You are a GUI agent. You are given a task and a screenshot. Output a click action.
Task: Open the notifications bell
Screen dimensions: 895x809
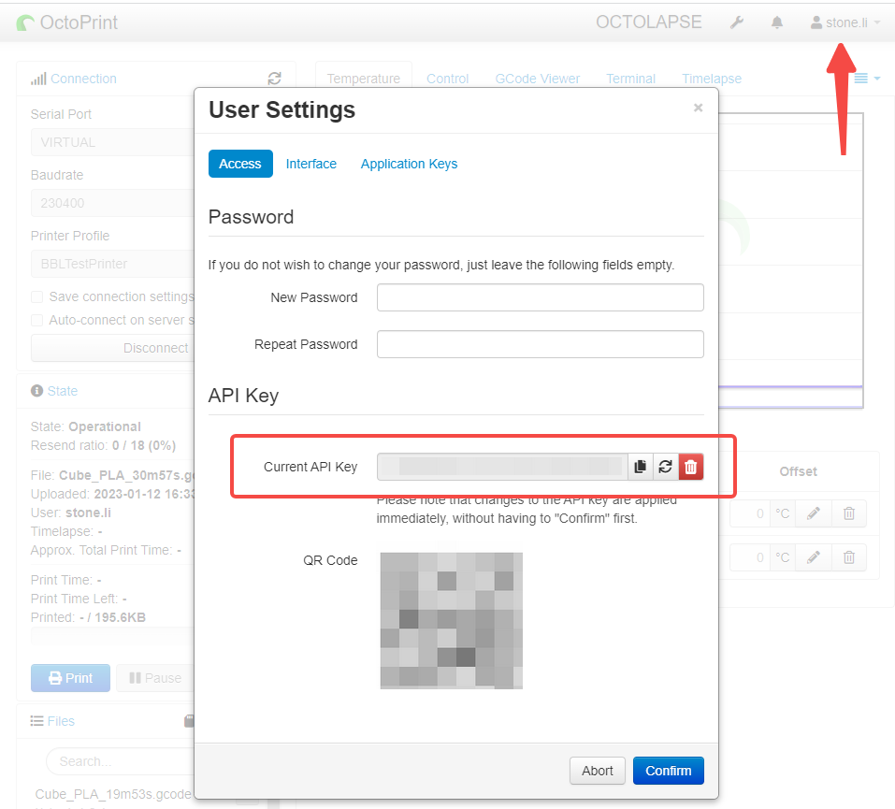point(777,22)
